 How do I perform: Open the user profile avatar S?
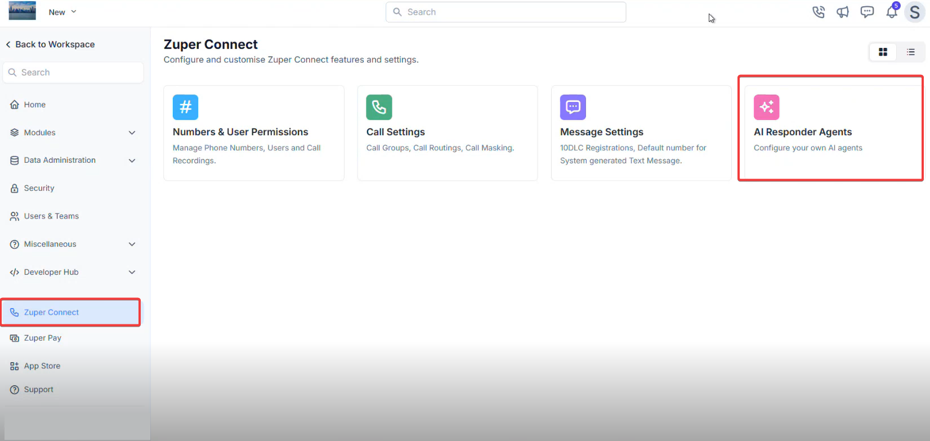(915, 12)
